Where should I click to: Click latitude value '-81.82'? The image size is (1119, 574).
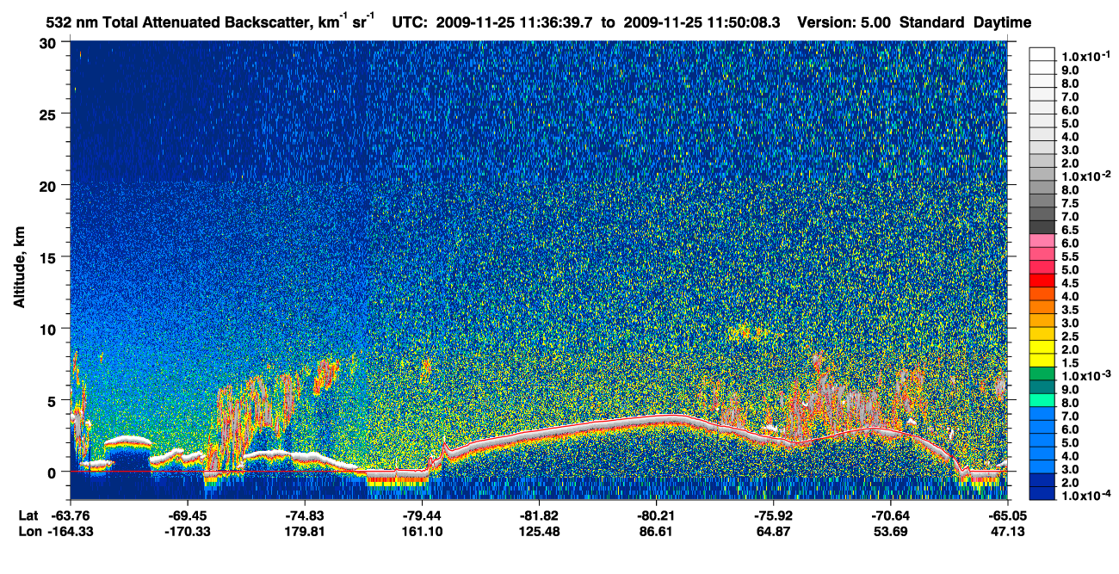[x=539, y=515]
